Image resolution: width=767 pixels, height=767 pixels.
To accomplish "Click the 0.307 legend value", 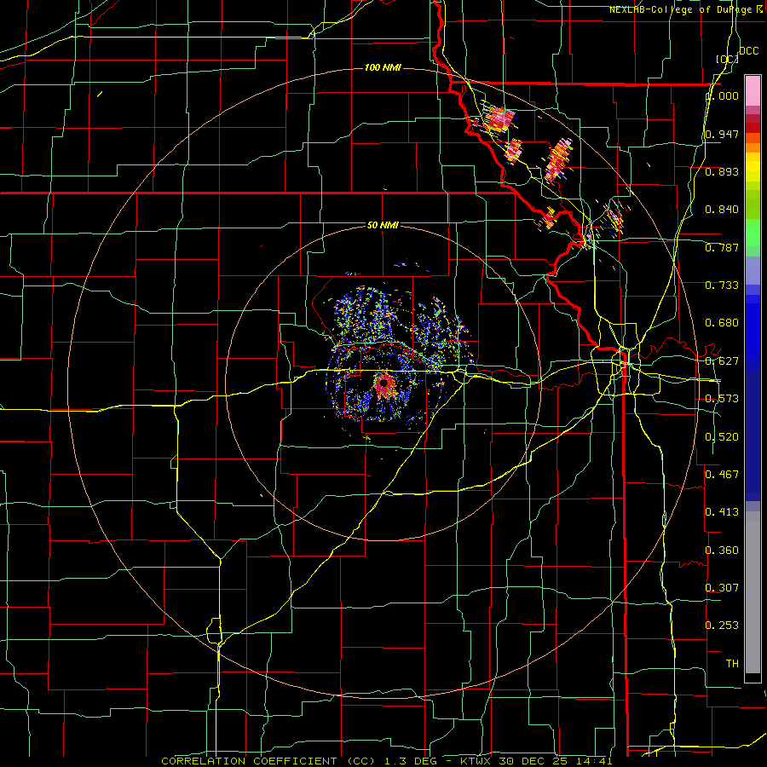I will tap(722, 588).
